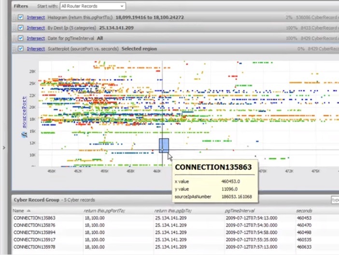Click the 2009-07-12T07:54:30.000 time cell
Image resolution: width=339 pixels, height=255 pixels.
click(252, 225)
